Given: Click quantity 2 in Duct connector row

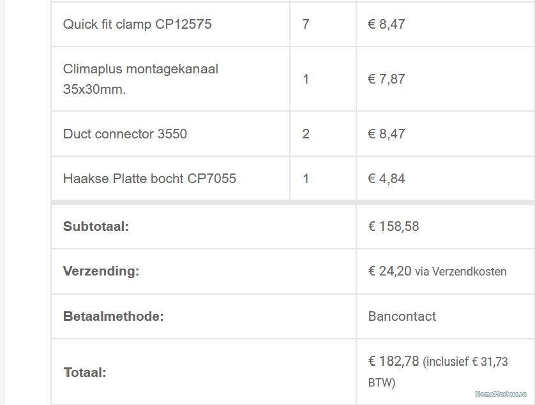Looking at the screenshot, I should [x=306, y=134].
